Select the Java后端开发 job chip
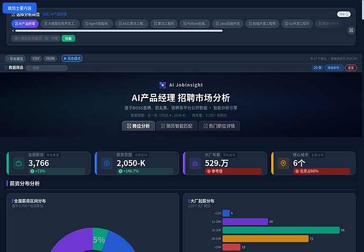The height and width of the screenshot is (252, 364). pos(227,24)
